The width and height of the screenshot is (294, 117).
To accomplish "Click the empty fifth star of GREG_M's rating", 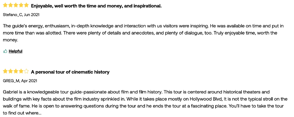I will (27, 71).
